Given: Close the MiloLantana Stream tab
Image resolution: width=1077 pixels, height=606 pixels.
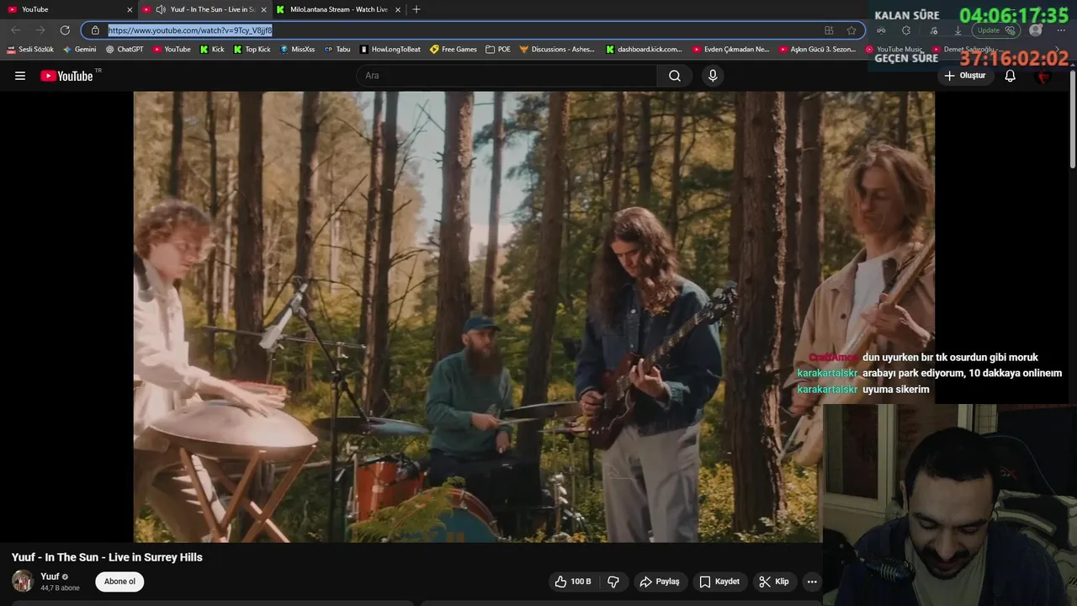Looking at the screenshot, I should [x=398, y=9].
